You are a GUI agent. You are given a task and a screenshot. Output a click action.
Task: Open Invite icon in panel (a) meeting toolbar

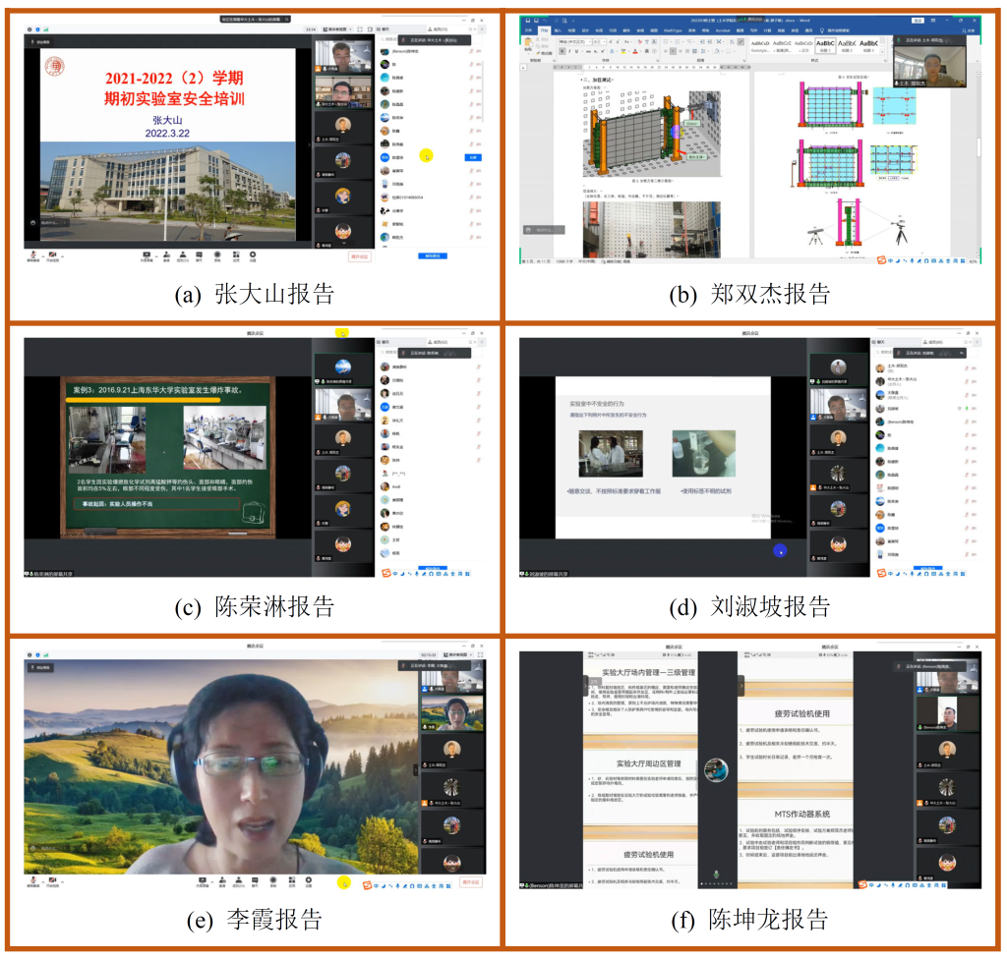coord(166,256)
